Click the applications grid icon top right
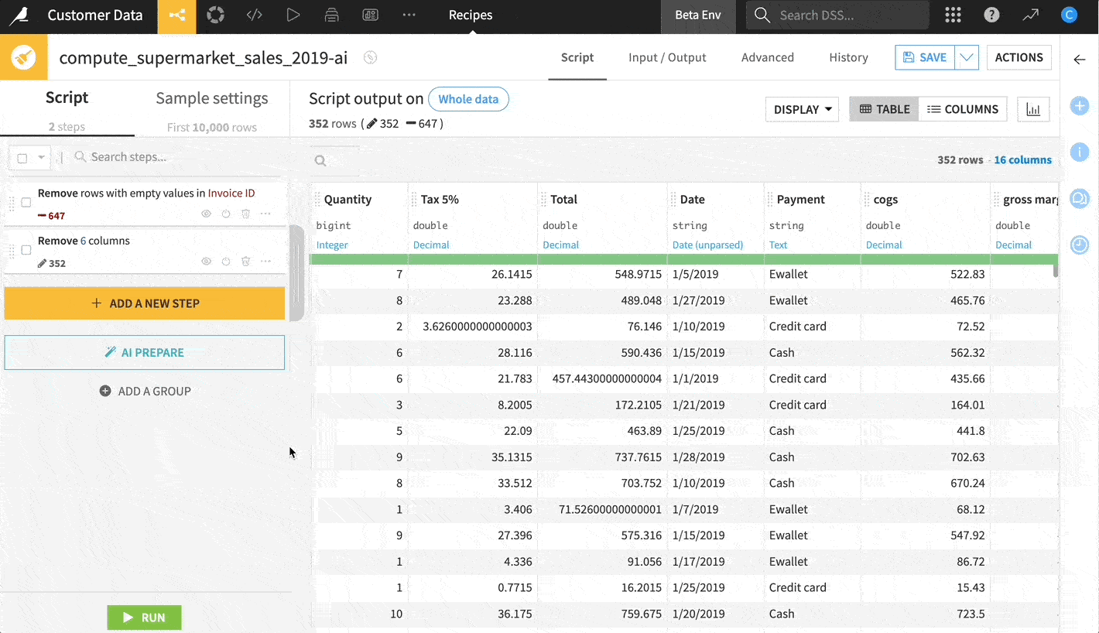This screenshot has width=1099, height=633. click(953, 14)
